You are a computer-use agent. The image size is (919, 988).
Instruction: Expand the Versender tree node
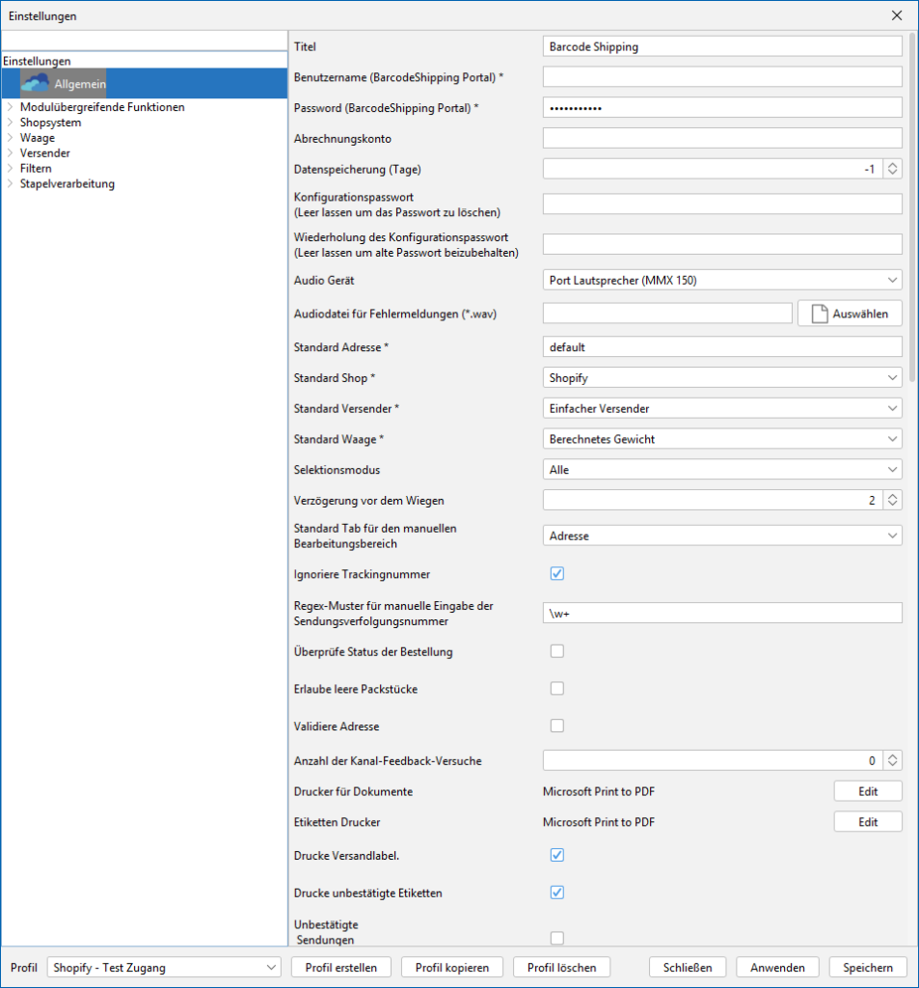pos(10,153)
